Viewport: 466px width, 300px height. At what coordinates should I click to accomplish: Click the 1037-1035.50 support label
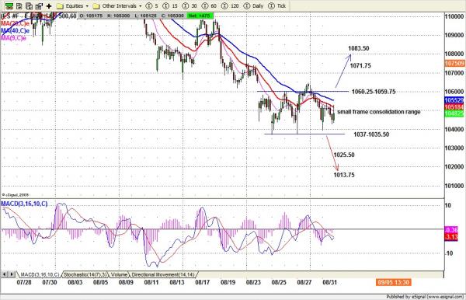coord(371,134)
